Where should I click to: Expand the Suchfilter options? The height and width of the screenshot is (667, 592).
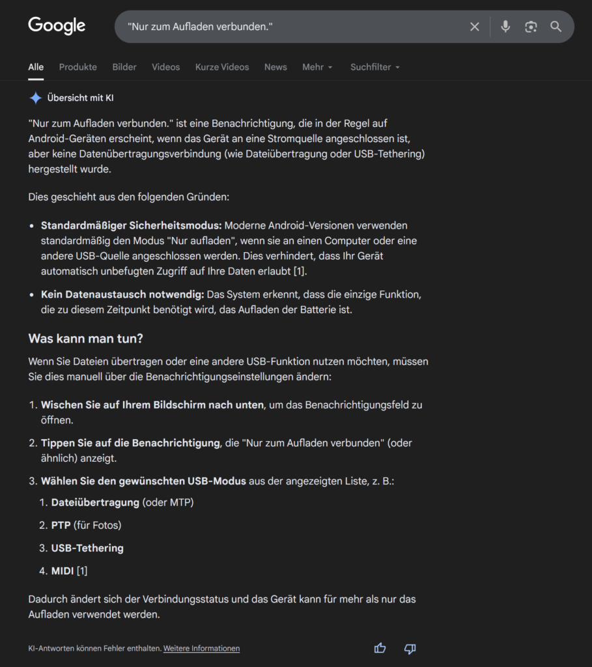[x=374, y=67]
